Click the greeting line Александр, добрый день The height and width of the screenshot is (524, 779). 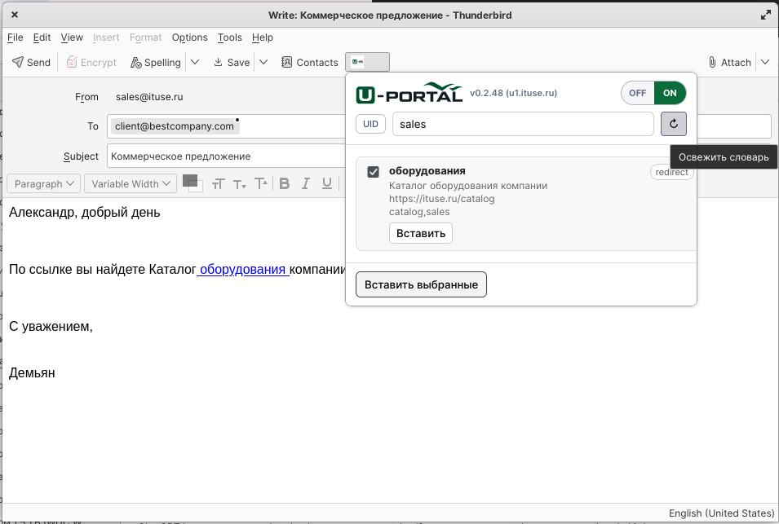pos(85,213)
